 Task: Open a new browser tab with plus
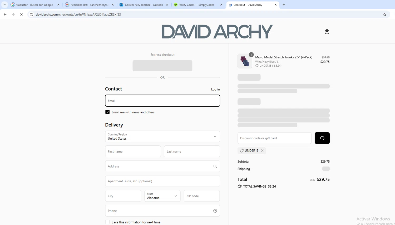(284, 5)
